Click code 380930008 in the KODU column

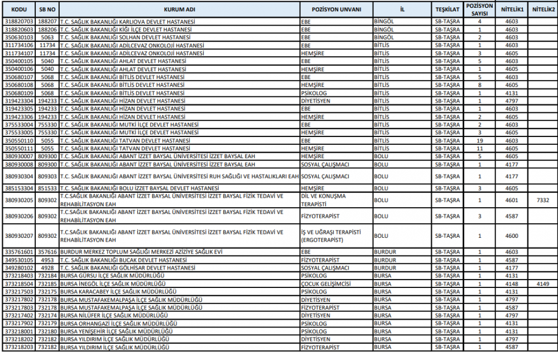(19, 164)
